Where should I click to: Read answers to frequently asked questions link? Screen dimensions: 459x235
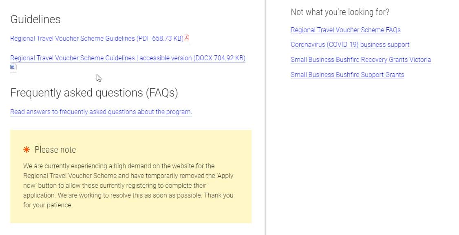100,112
